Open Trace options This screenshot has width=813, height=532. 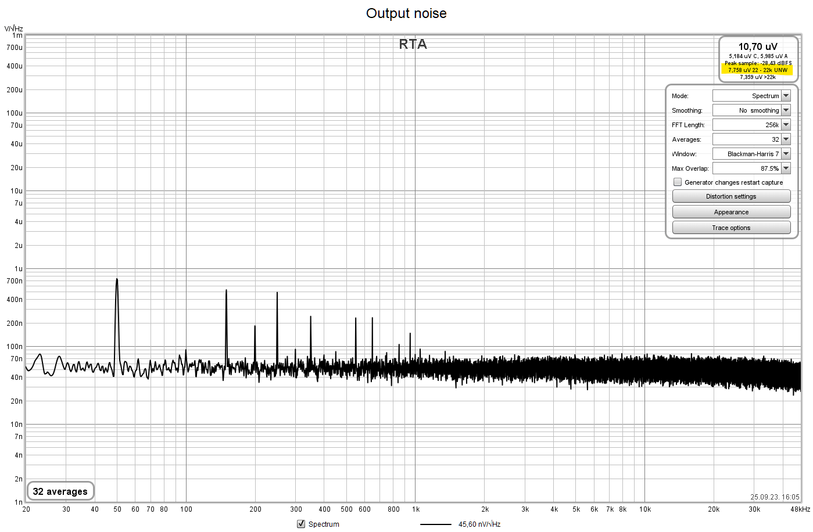[x=731, y=228]
